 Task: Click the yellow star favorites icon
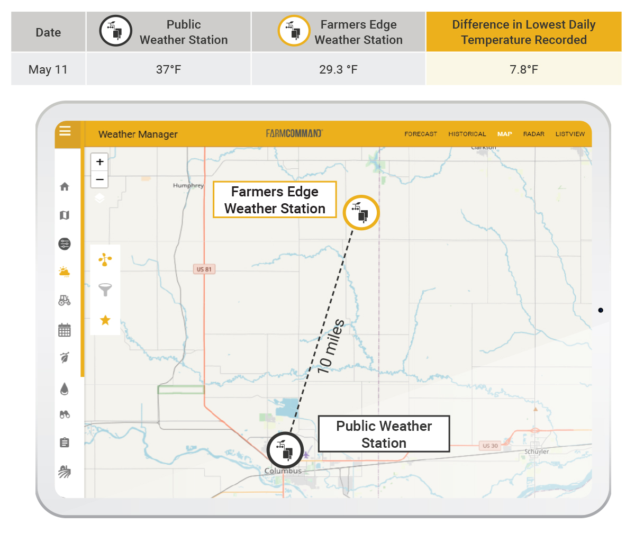[105, 320]
